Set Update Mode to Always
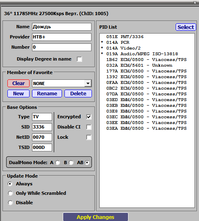The height and width of the screenshot is (221, 199). [10, 184]
